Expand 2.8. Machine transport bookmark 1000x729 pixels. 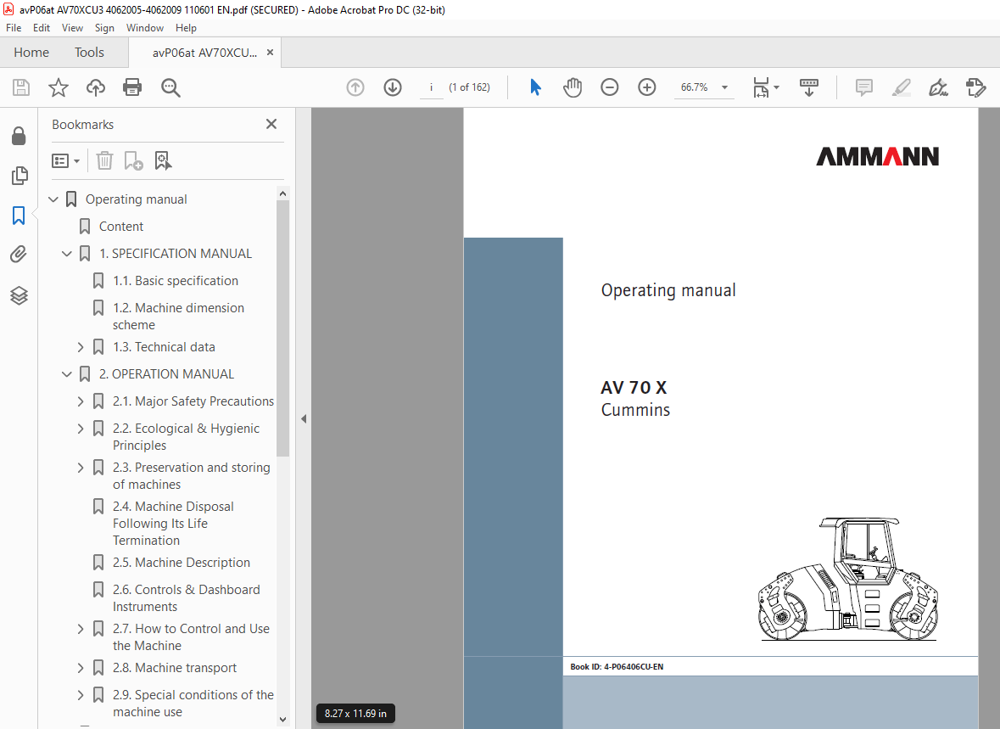(x=81, y=668)
